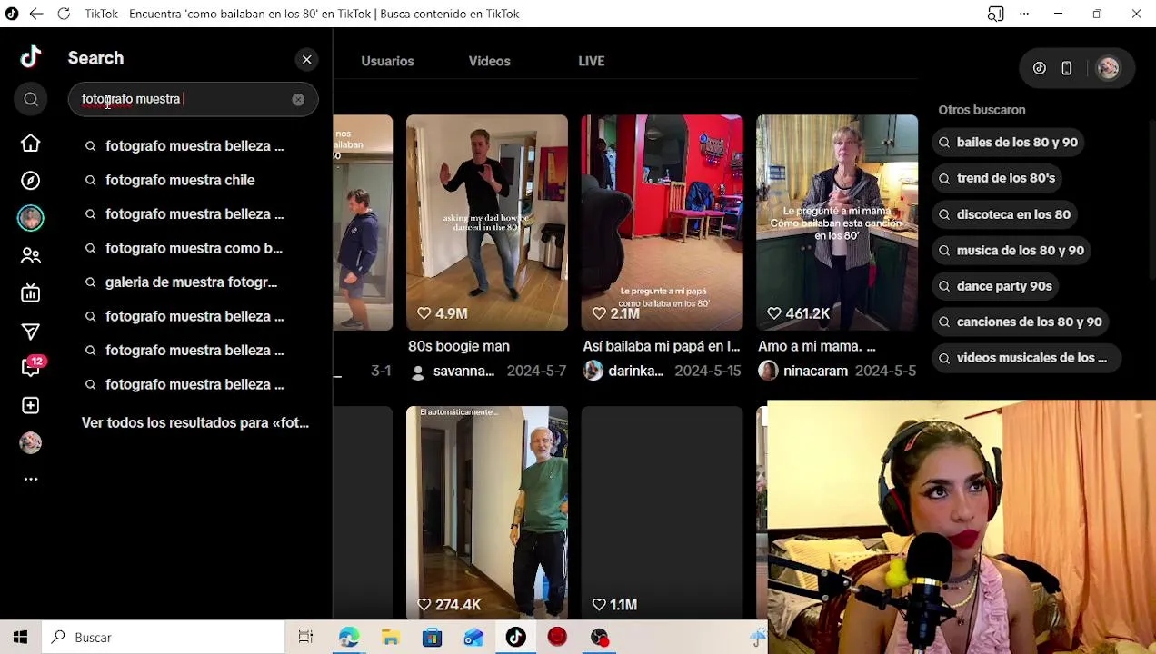Open the profile avatar in top right
Viewport: 1156px width, 654px height.
(x=1108, y=68)
